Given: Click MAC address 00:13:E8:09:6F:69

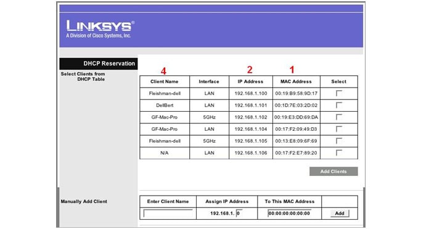Looking at the screenshot, I should point(296,141).
